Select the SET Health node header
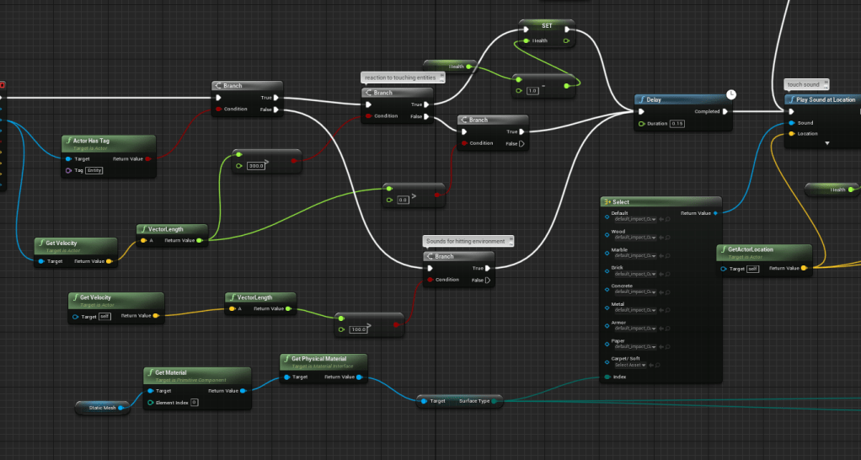The image size is (861, 460). 547,26
